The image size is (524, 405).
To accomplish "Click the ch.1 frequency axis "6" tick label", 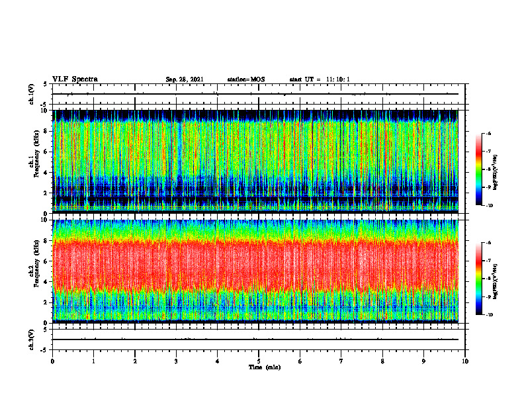I will pyautogui.click(x=46, y=152).
